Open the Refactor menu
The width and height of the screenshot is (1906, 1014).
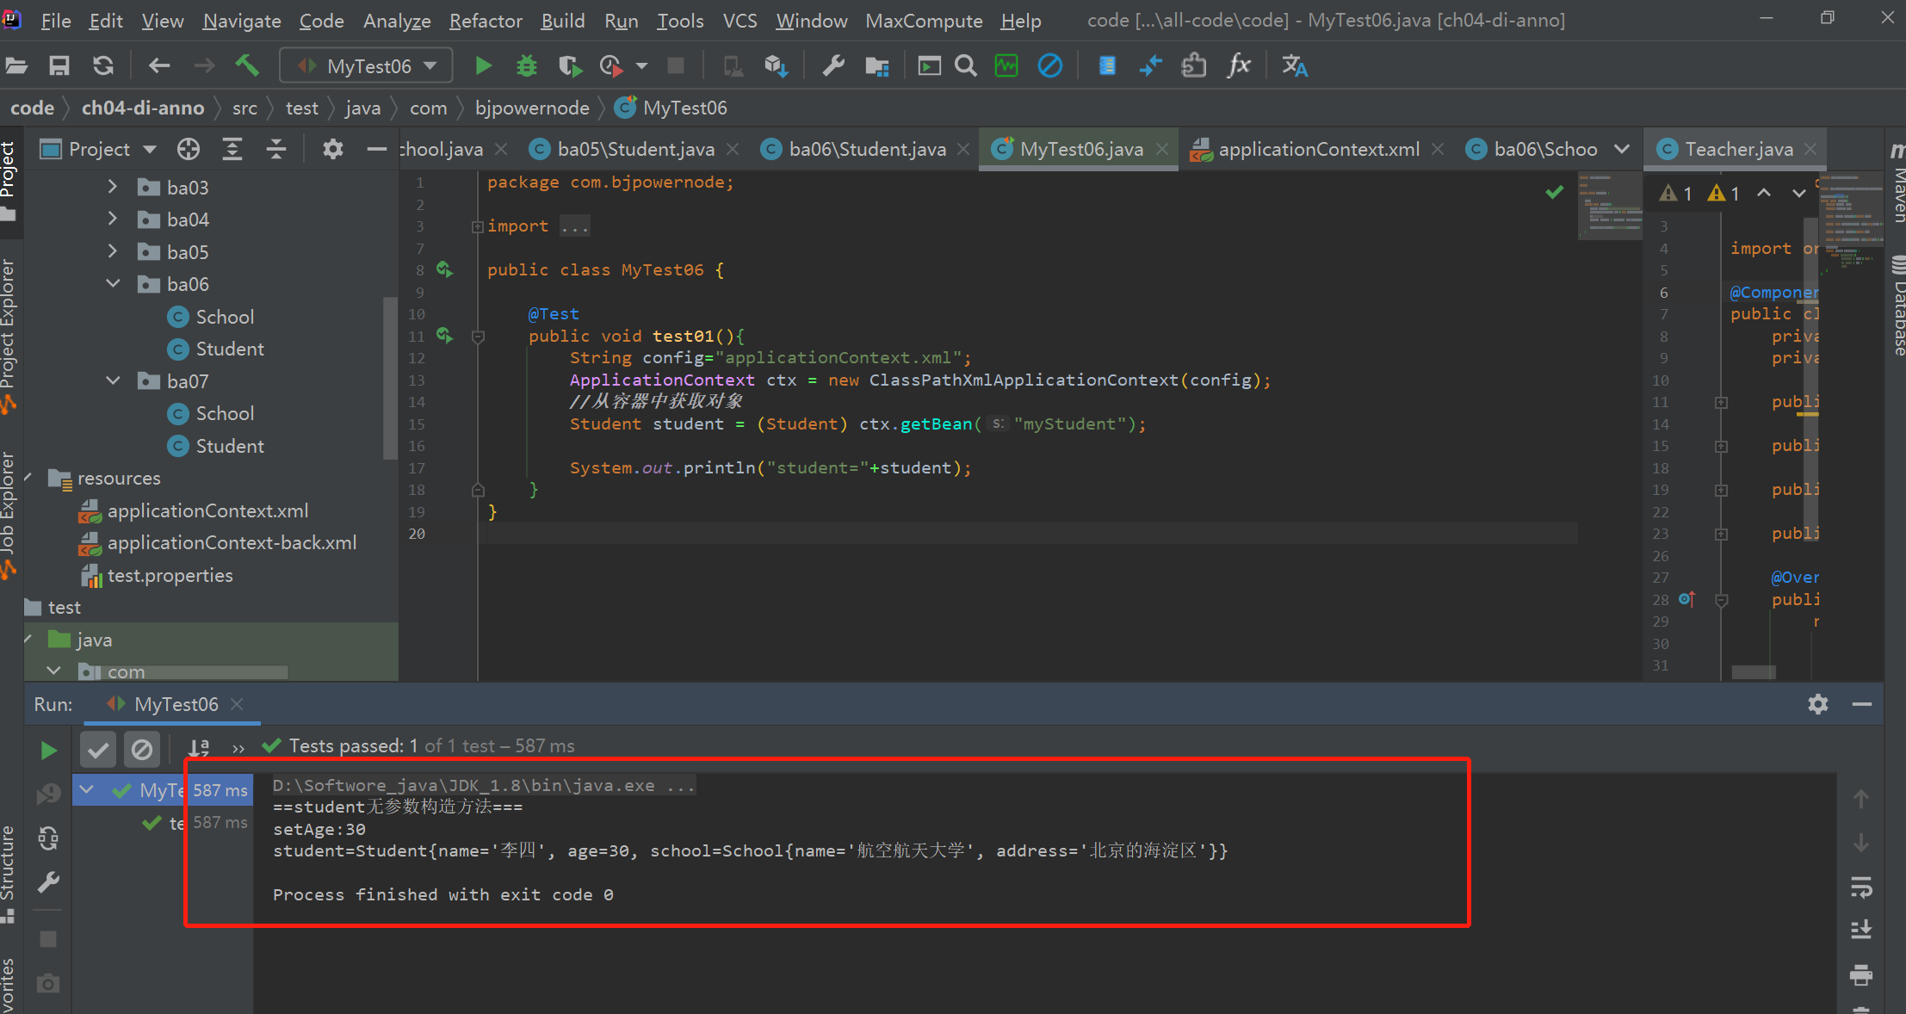[x=485, y=21]
